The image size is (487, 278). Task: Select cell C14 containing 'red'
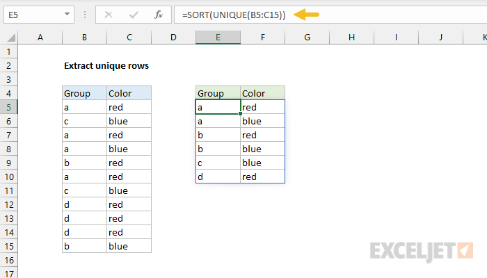pos(129,232)
